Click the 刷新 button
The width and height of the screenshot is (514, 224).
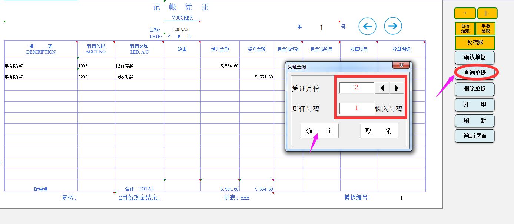475,121
